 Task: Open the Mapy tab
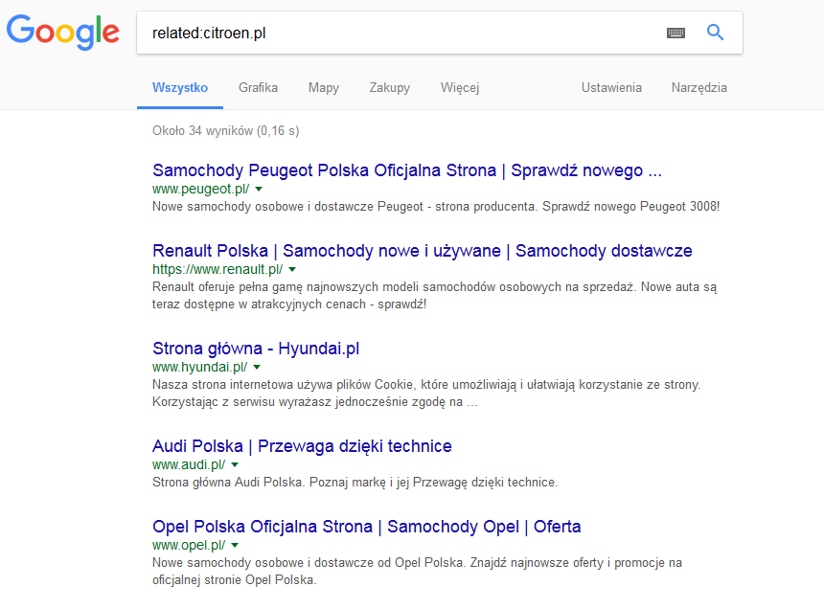324,88
